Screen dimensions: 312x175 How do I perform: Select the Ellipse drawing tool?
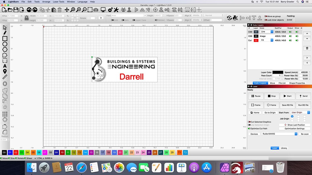[x=5, y=44]
